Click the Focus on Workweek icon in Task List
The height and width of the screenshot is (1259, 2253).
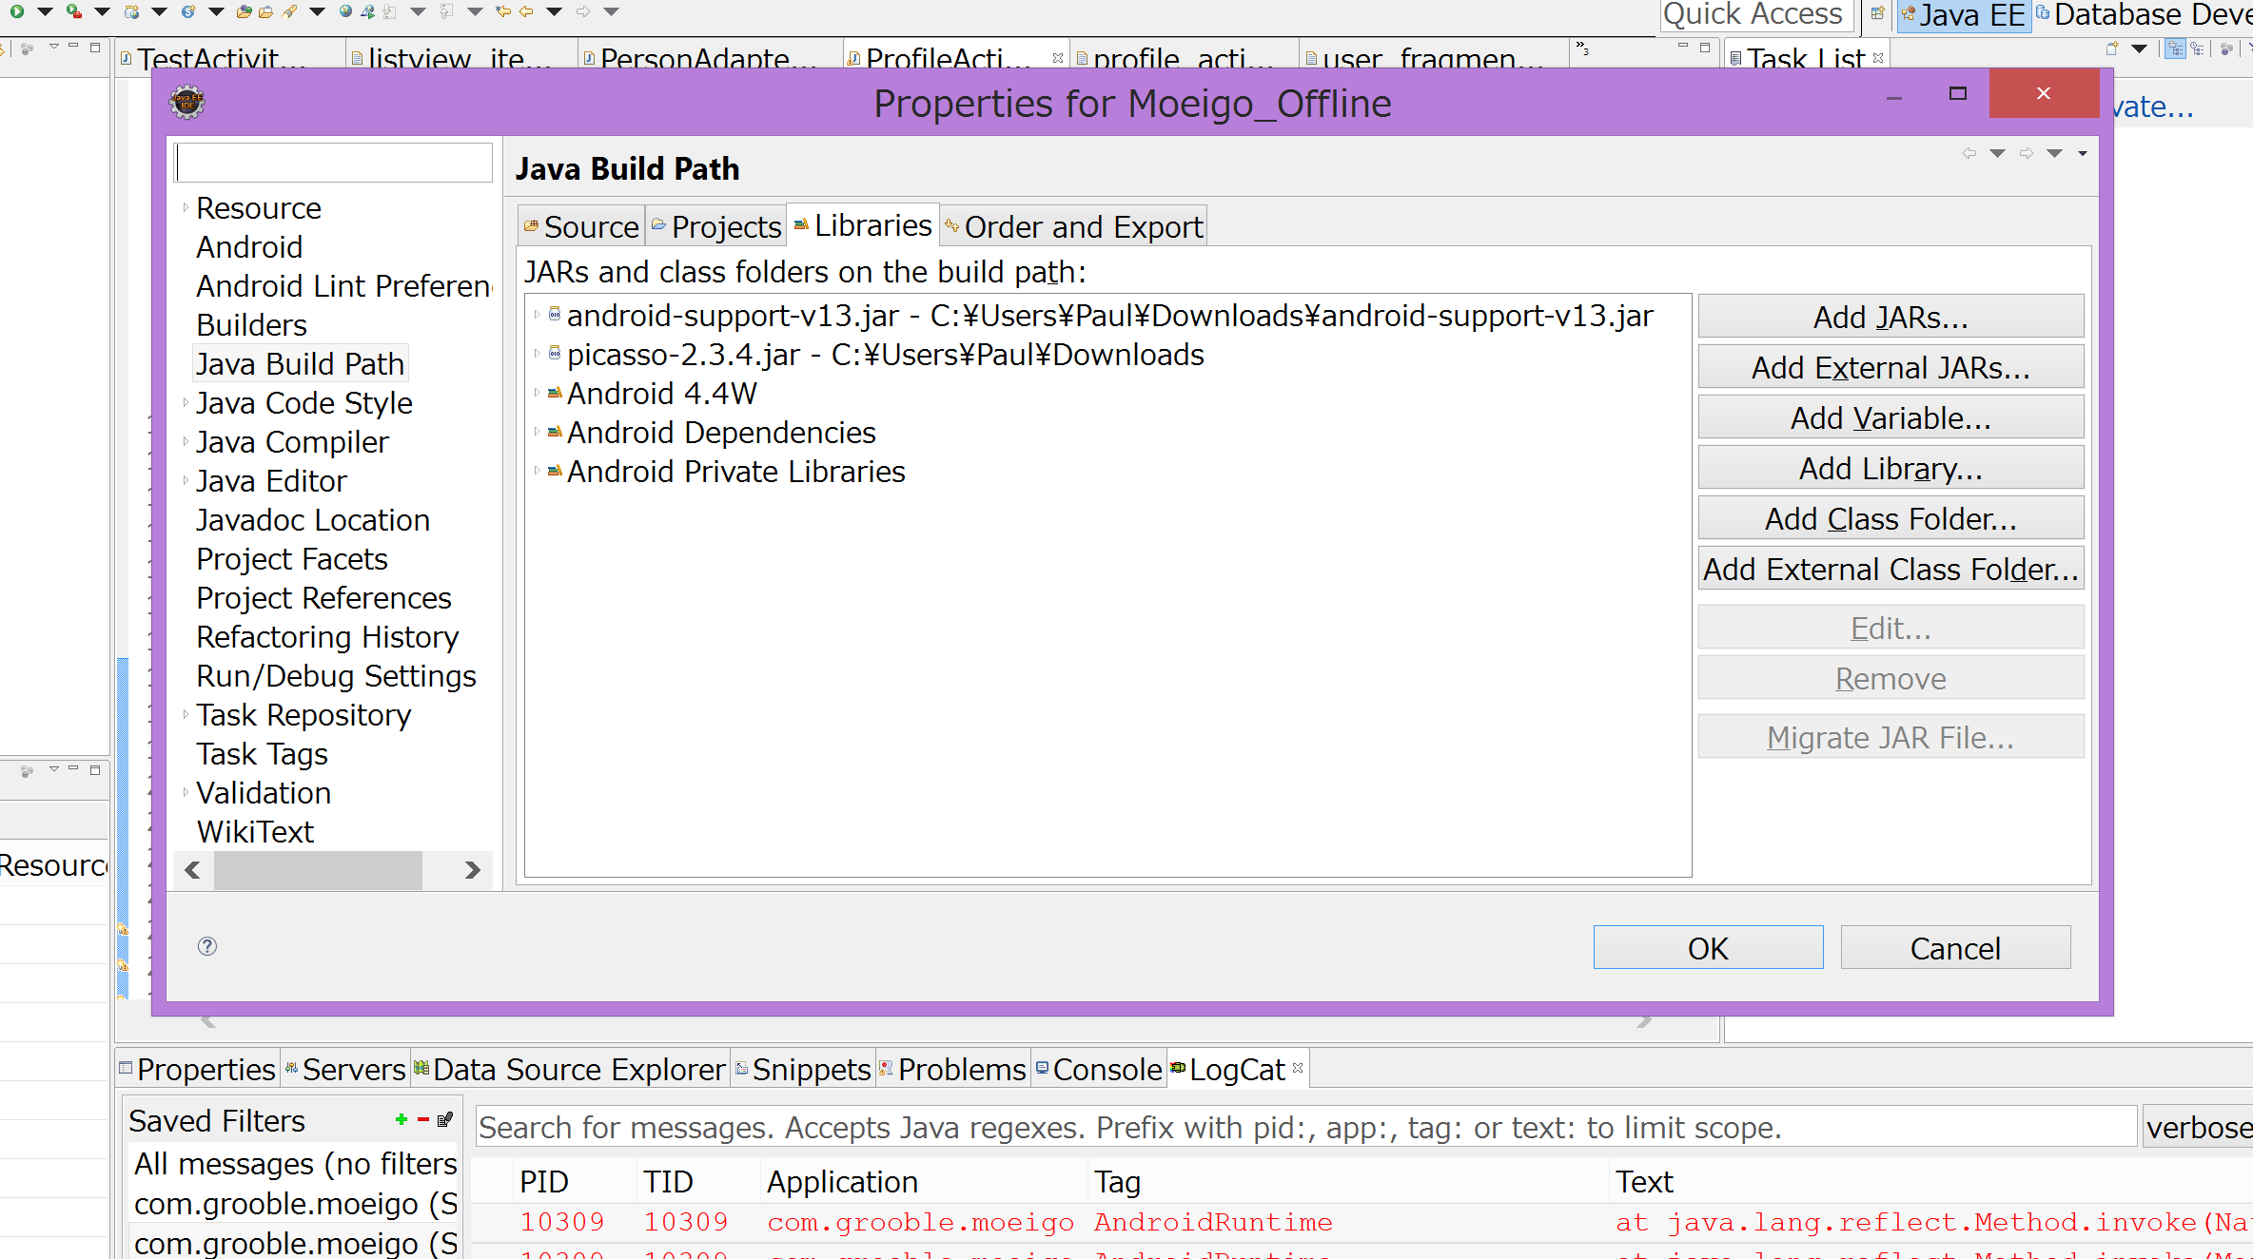2226,48
